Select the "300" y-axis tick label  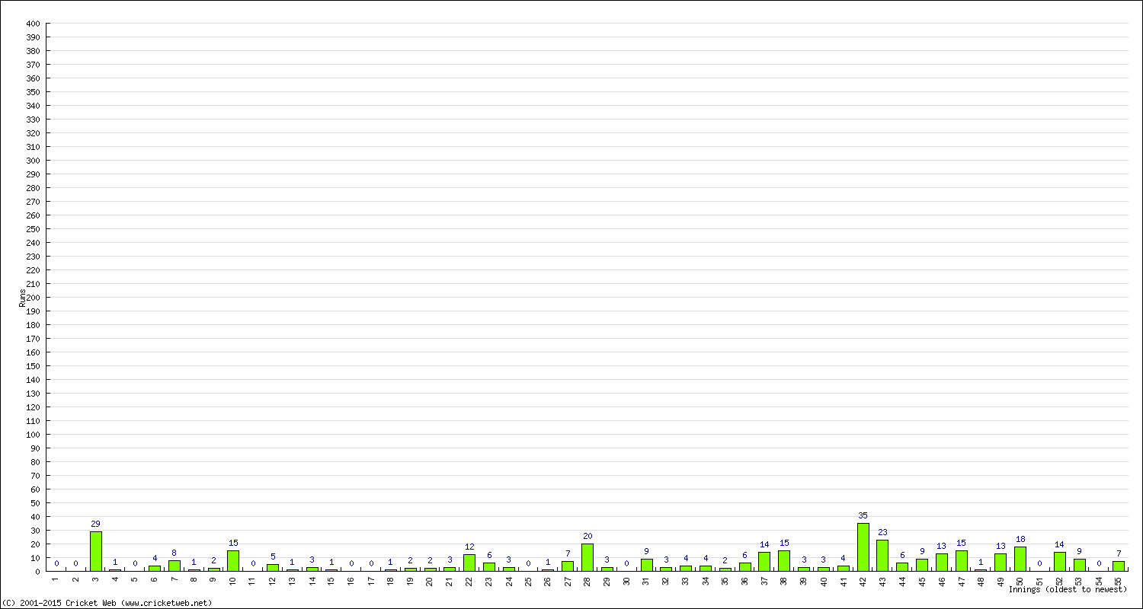tap(33, 161)
